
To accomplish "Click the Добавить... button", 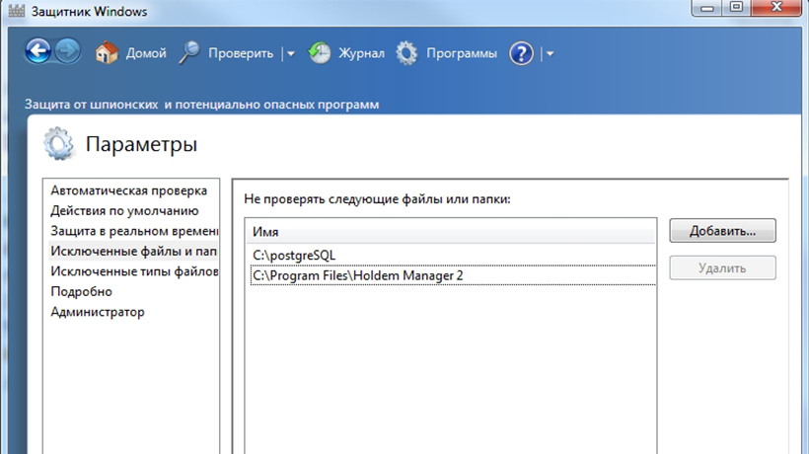I will click(x=722, y=231).
